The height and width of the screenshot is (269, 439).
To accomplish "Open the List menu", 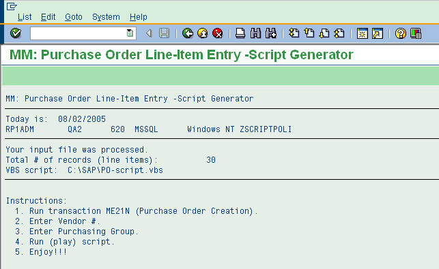I will pyautogui.click(x=25, y=17).
